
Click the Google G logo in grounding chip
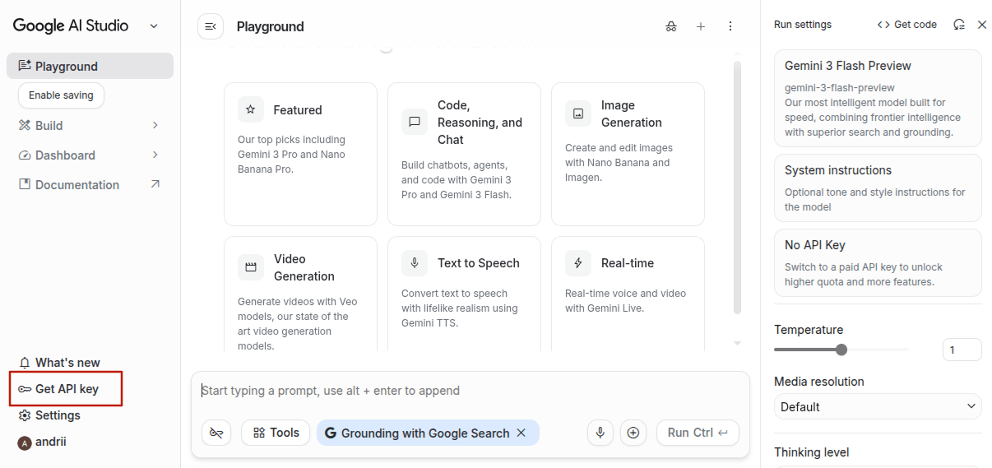tap(331, 433)
